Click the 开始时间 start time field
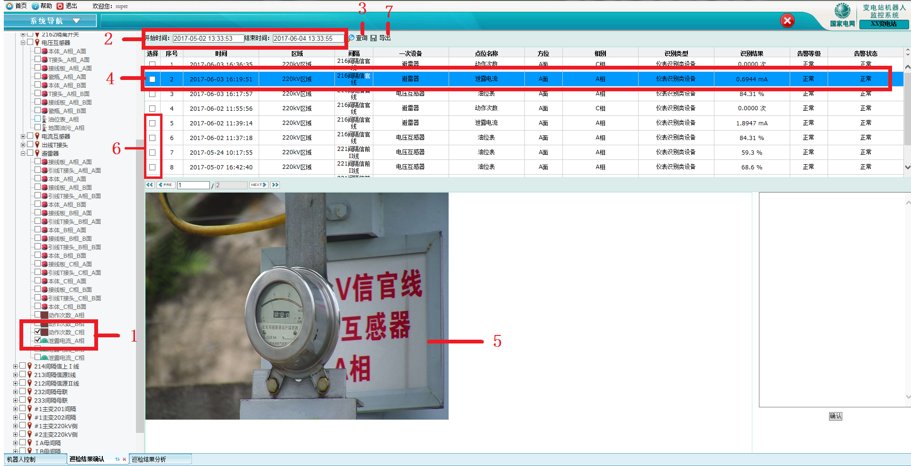Viewport: 911px width, 466px height. tap(208, 38)
